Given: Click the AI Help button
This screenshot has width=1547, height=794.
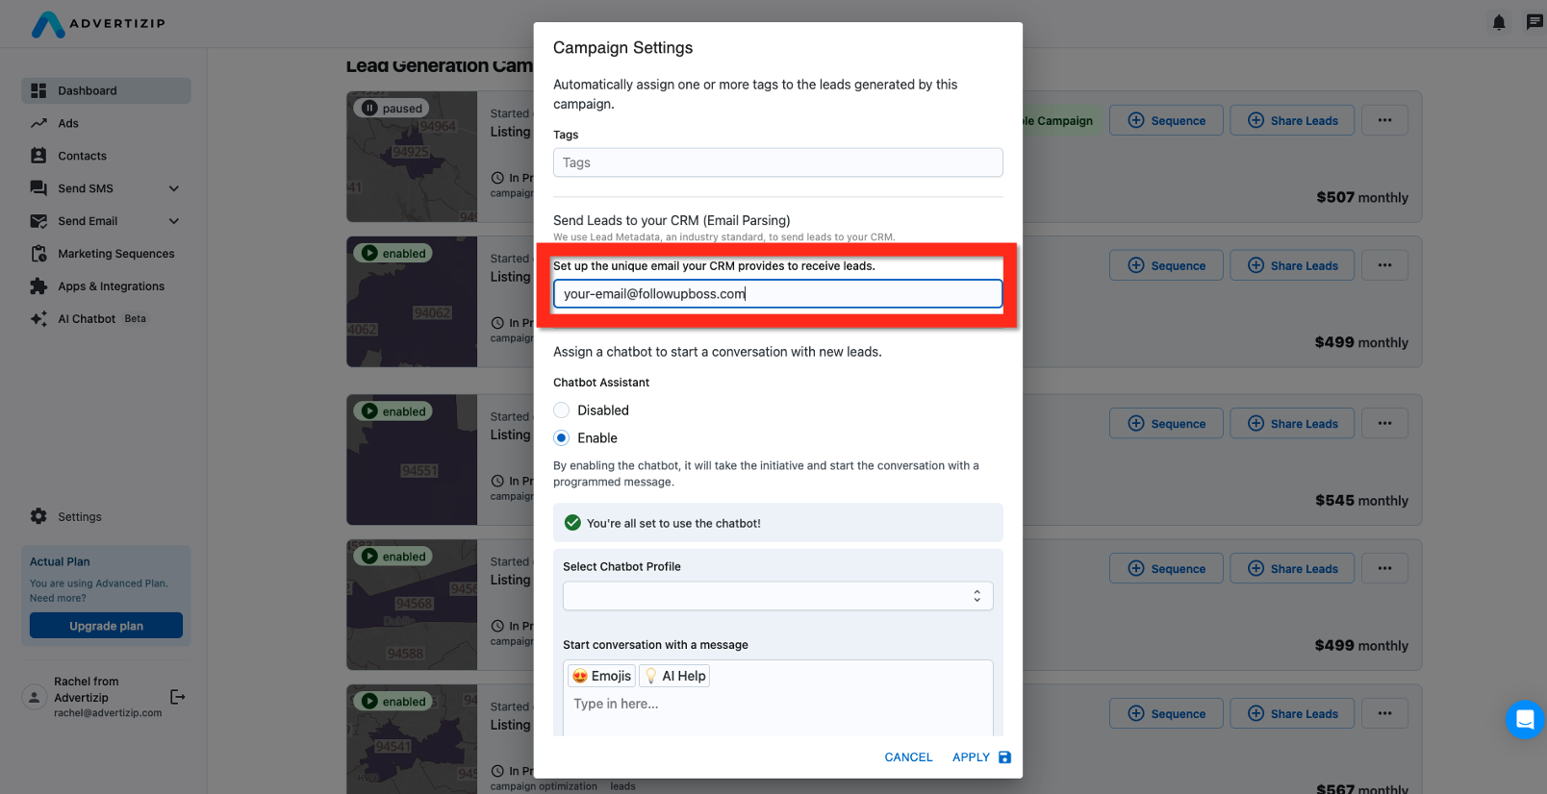Looking at the screenshot, I should click(x=674, y=676).
